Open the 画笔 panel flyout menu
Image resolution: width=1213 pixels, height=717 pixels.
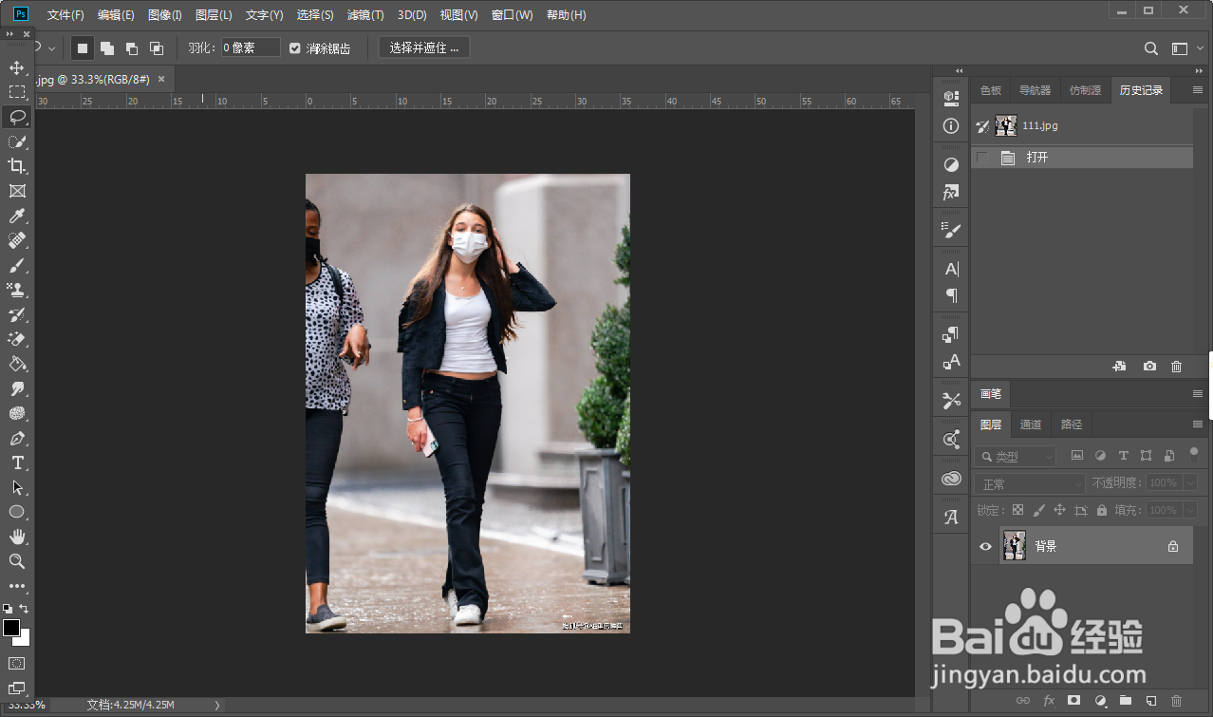point(1196,393)
